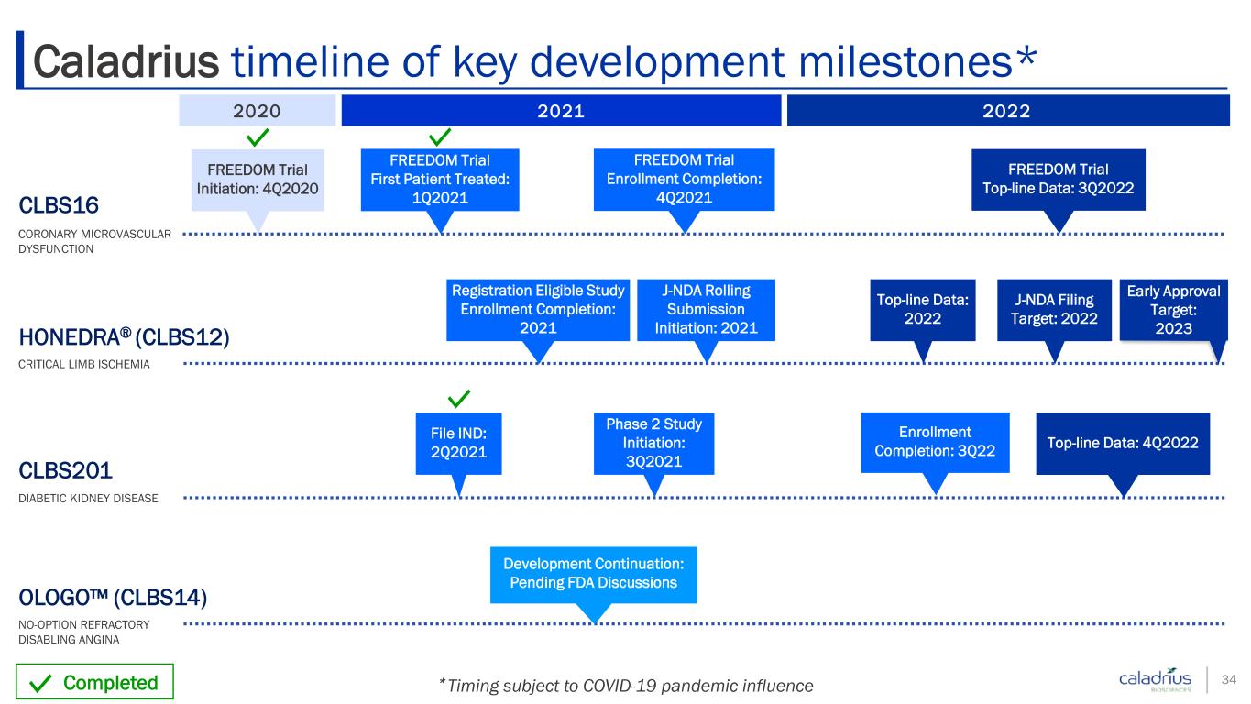Select the 2022 year header

click(1007, 112)
